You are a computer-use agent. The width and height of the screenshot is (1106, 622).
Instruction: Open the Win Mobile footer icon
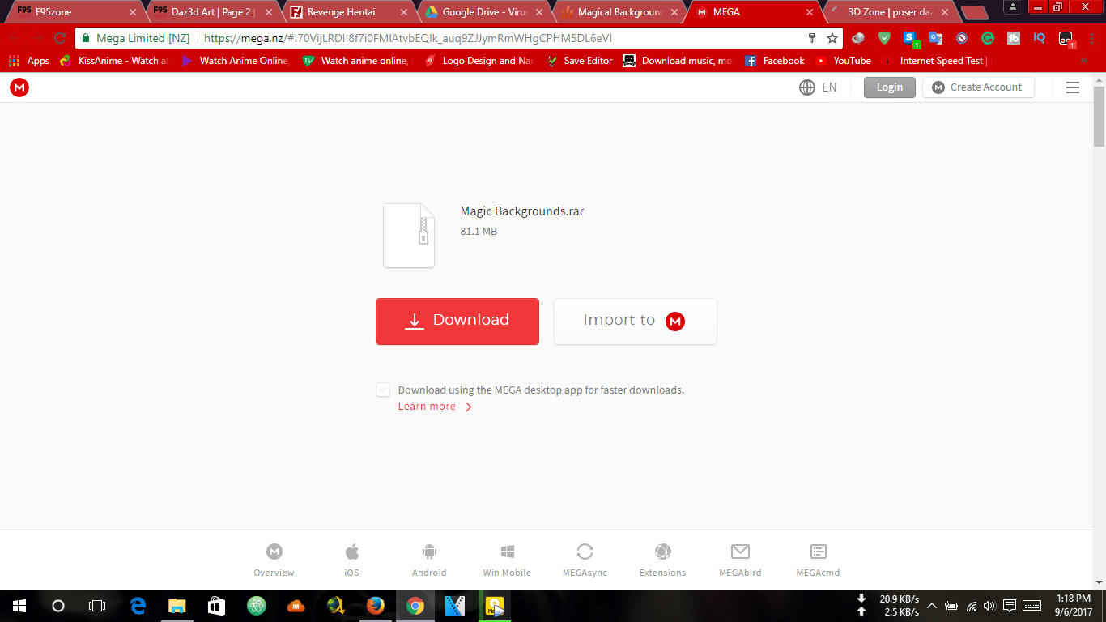508,552
